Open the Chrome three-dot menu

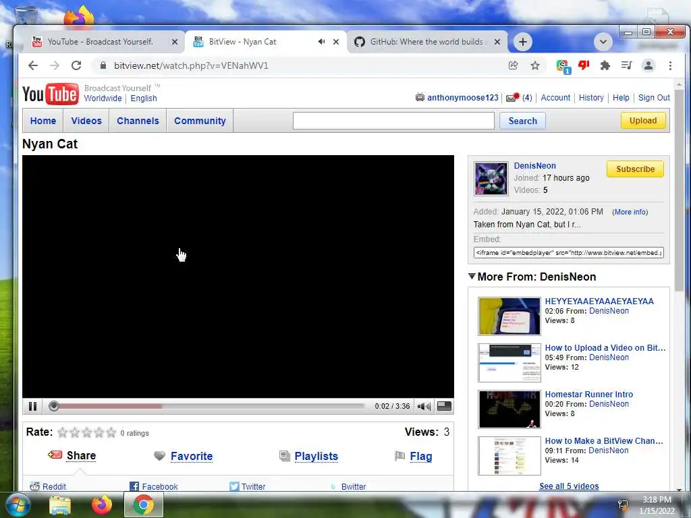point(670,65)
